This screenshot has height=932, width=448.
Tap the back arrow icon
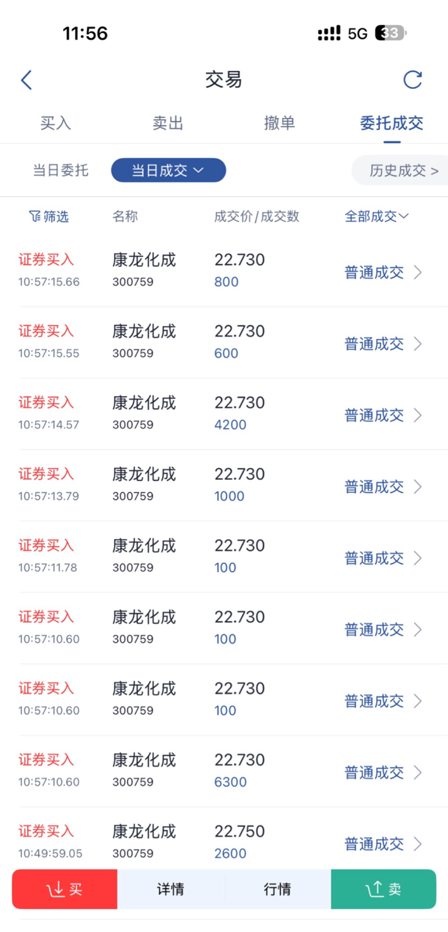pyautogui.click(x=26, y=80)
